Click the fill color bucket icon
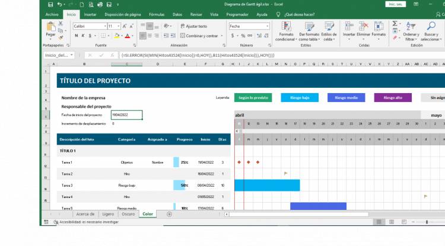The image size is (445, 246). point(116,36)
